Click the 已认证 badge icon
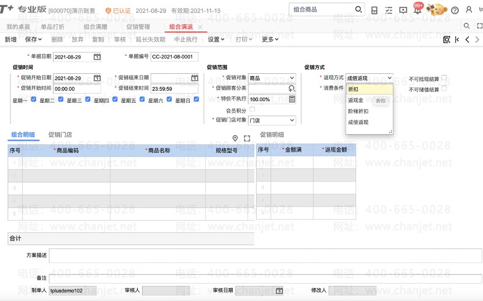The height and width of the screenshot is (301, 483). [108, 11]
